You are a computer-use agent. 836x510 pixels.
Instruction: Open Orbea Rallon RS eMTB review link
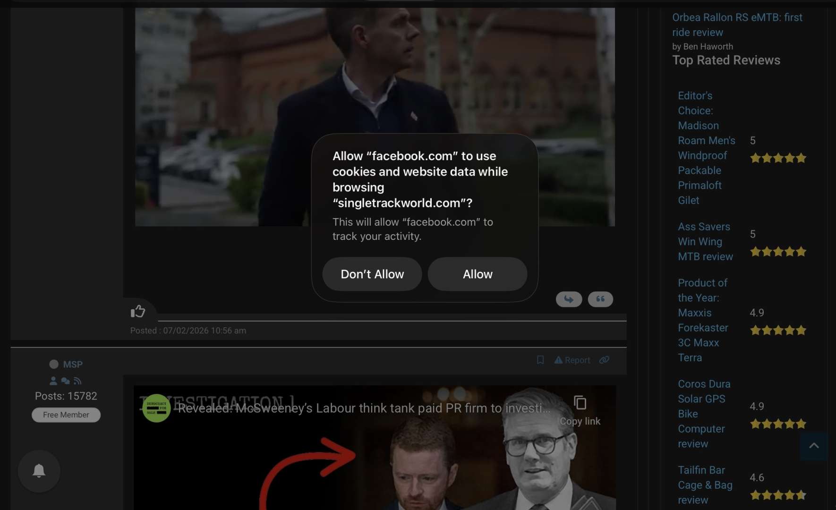(x=737, y=25)
